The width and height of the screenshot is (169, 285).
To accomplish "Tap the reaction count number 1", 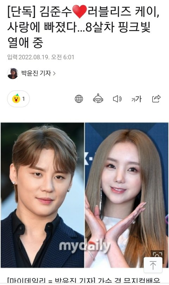I will [23, 99].
